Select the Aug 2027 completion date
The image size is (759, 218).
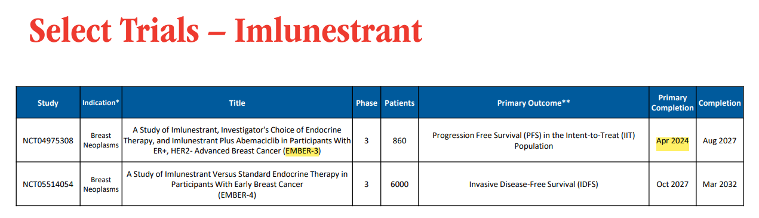720,141
